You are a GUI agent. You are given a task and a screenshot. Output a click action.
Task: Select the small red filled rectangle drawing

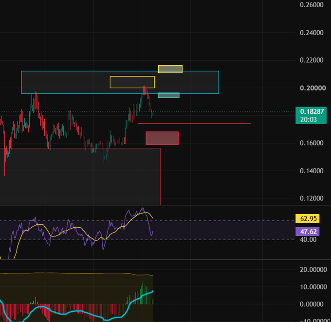pos(162,138)
